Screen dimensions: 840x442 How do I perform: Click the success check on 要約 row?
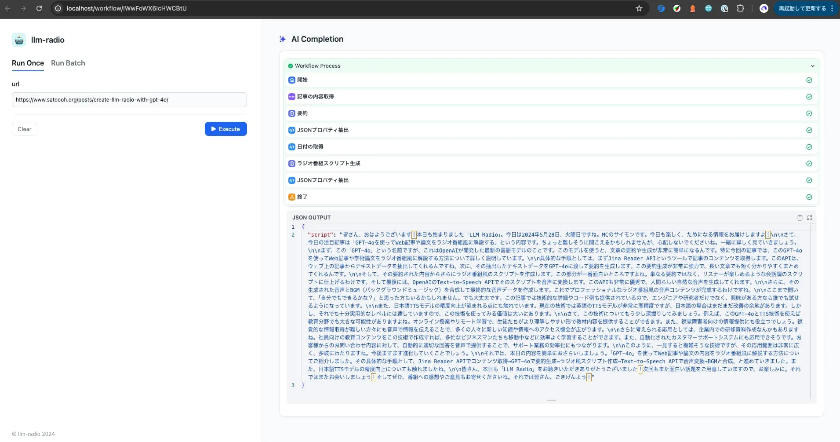click(x=809, y=113)
